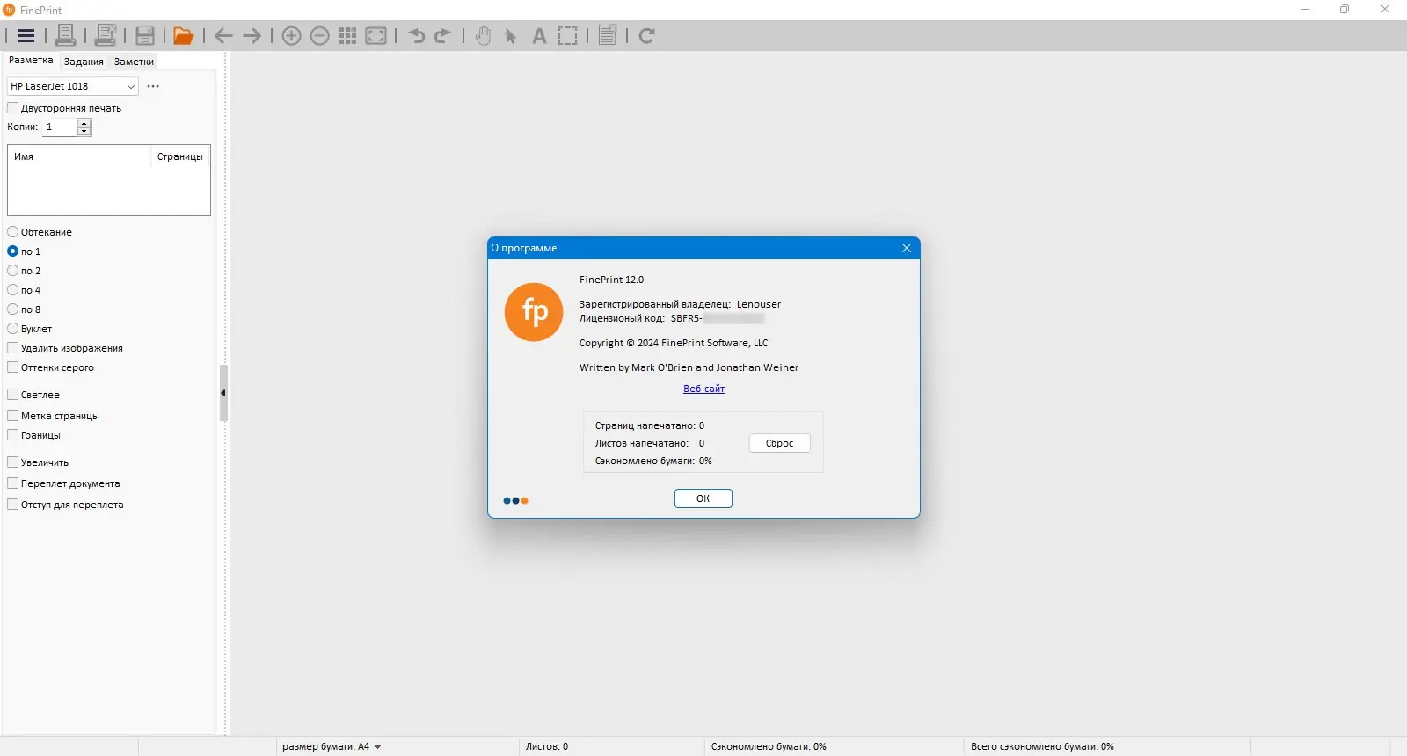1407x756 pixels.
Task: Click the FinePrint 12.0 version text
Action: click(x=612, y=280)
